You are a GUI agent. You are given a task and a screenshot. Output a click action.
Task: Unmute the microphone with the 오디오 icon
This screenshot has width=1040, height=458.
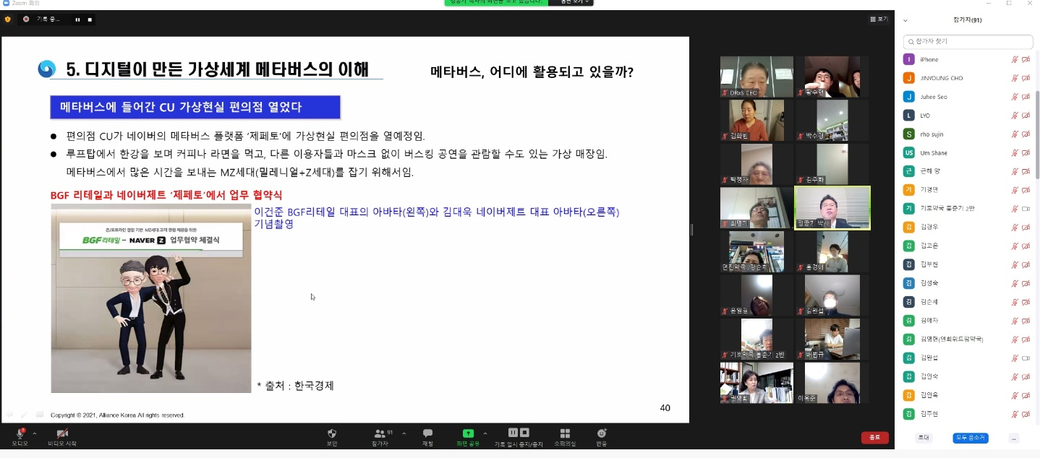(x=20, y=433)
